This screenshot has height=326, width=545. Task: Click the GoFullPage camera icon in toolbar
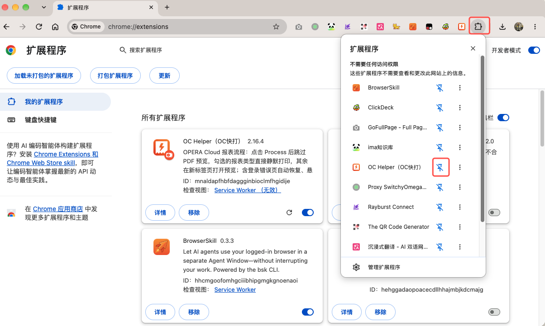[x=299, y=27]
